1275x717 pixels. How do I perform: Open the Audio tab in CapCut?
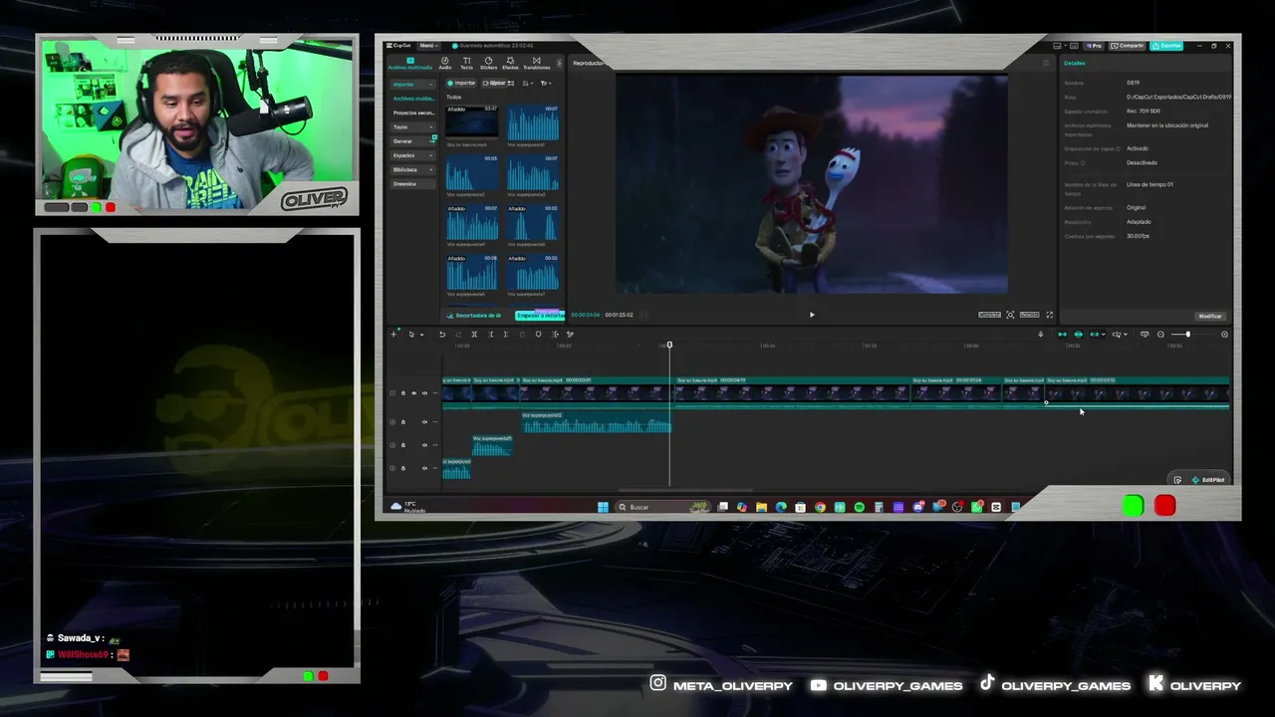[444, 63]
